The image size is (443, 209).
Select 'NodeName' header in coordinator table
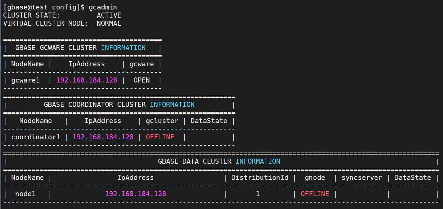coord(36,121)
